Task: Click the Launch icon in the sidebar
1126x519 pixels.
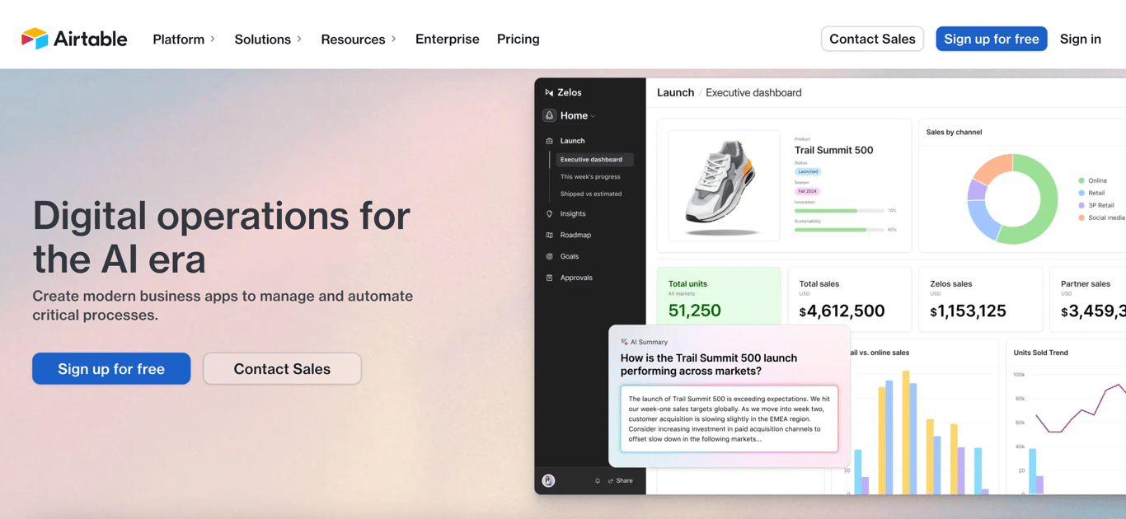Action: (550, 141)
